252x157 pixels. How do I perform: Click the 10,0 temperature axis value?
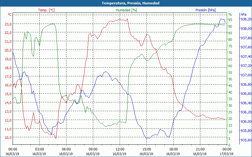tap(9, 138)
